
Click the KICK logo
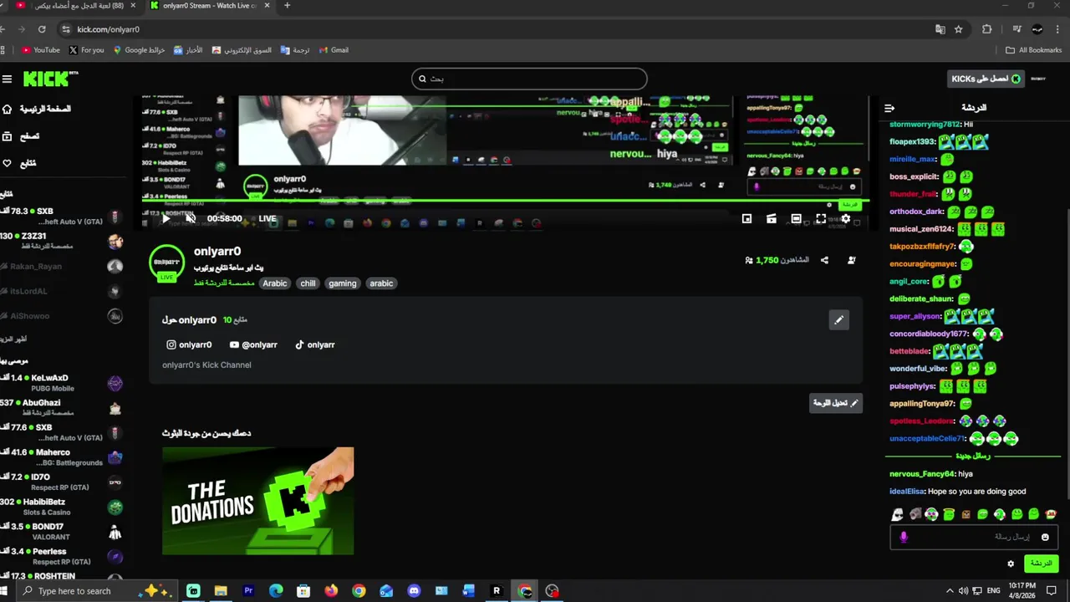[x=50, y=79]
